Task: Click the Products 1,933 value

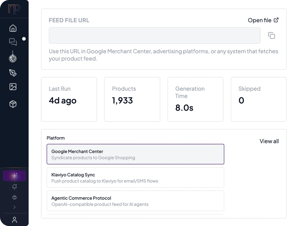Action: point(122,101)
